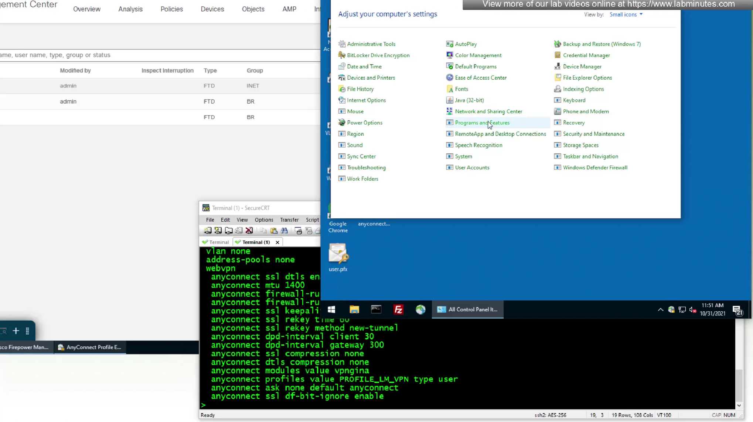
Task: Click the Paste clipboard toolbar icon
Action: 274,231
